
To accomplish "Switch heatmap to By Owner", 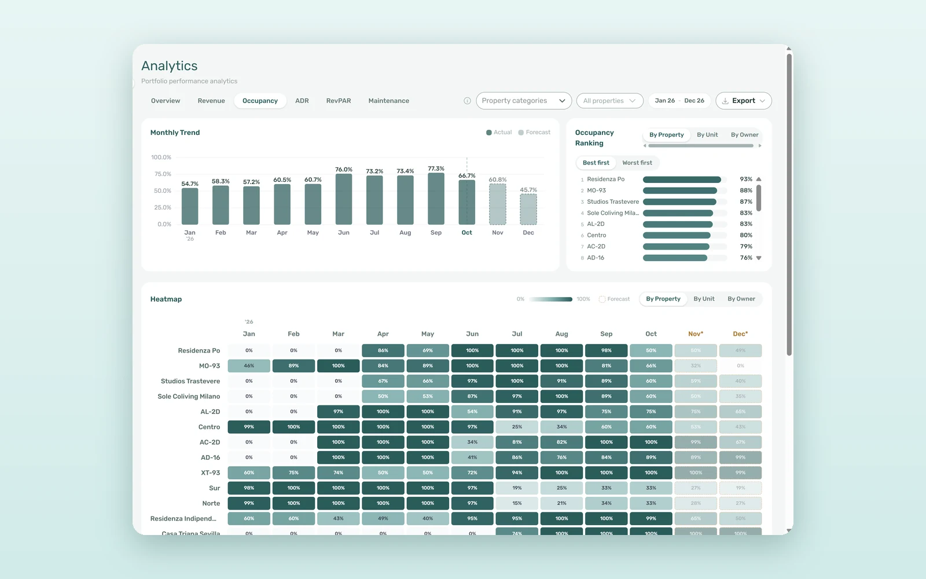I will (x=741, y=299).
